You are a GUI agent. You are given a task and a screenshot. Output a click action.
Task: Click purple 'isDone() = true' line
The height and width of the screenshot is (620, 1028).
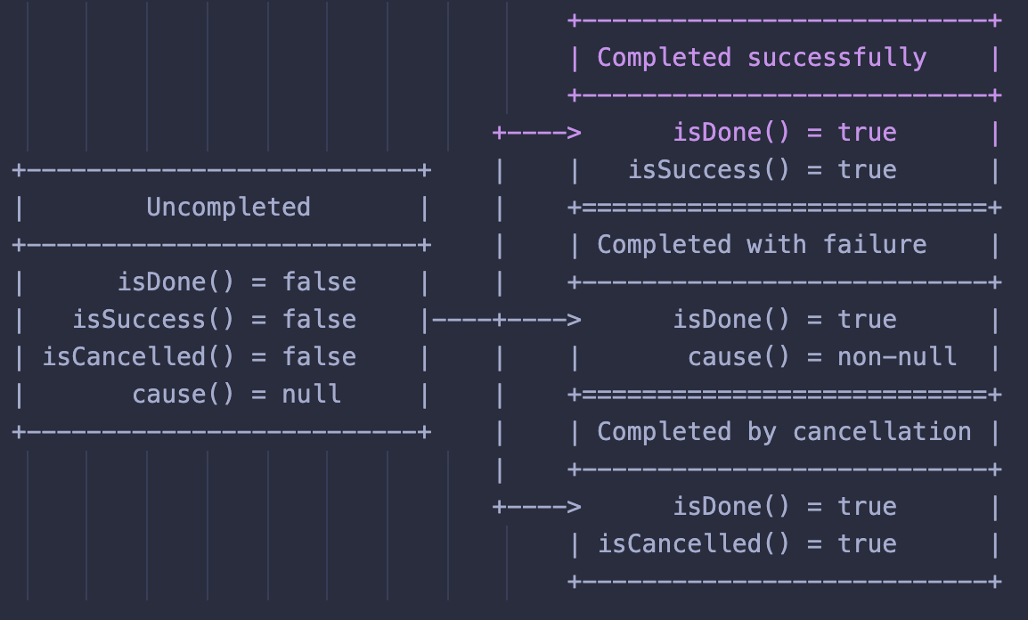pyautogui.click(x=785, y=133)
